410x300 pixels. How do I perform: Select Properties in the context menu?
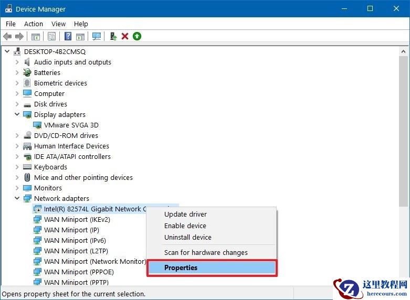[x=212, y=267]
